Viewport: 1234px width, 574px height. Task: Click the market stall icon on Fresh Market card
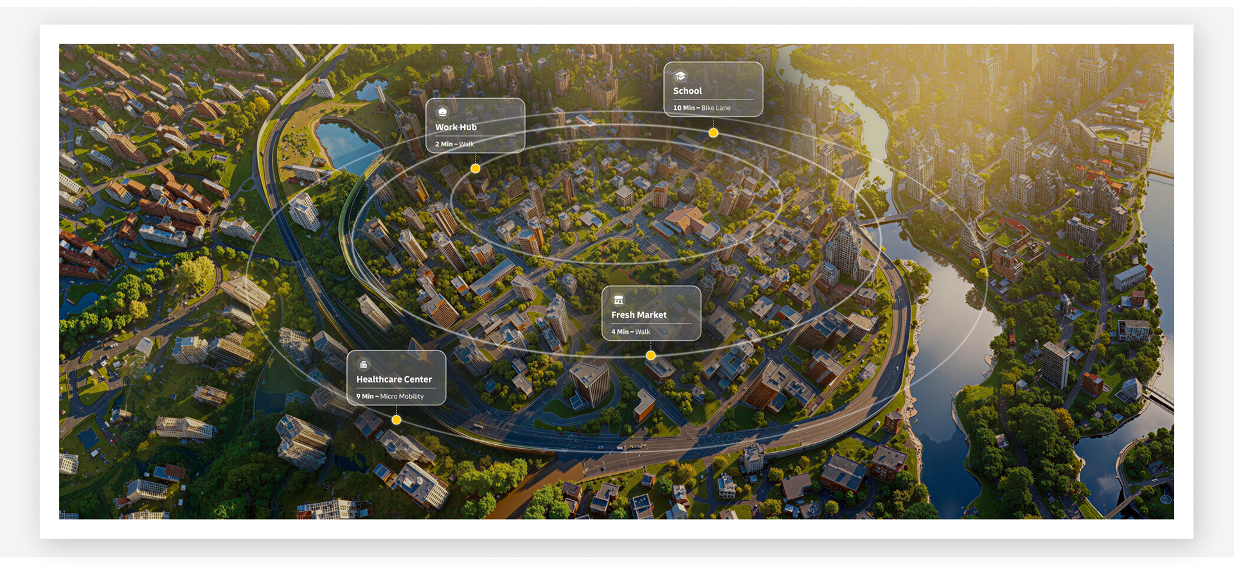pyautogui.click(x=618, y=300)
